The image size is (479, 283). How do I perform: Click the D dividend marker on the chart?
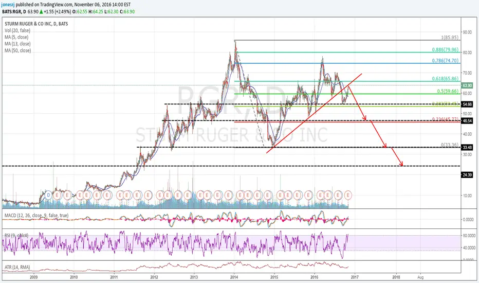click(48, 194)
